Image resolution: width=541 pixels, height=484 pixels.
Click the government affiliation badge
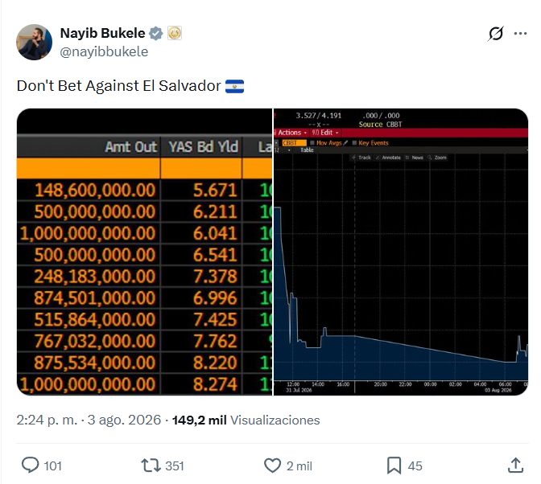coord(175,34)
